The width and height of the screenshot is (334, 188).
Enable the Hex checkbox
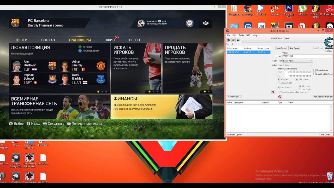tap(276, 56)
